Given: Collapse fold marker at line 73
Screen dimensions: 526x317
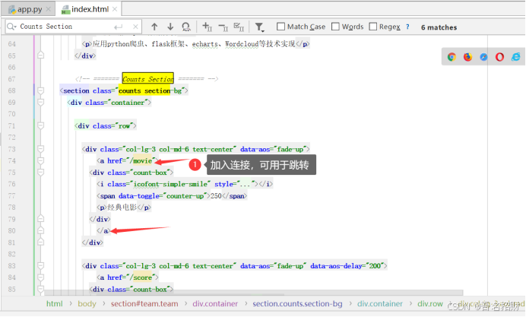Looking at the screenshot, I should pyautogui.click(x=40, y=149).
